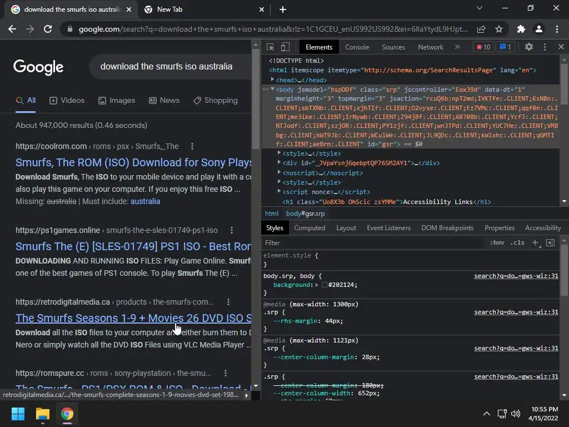The height and width of the screenshot is (427, 569).
Task: Open DevTools settings gear
Action: (529, 47)
